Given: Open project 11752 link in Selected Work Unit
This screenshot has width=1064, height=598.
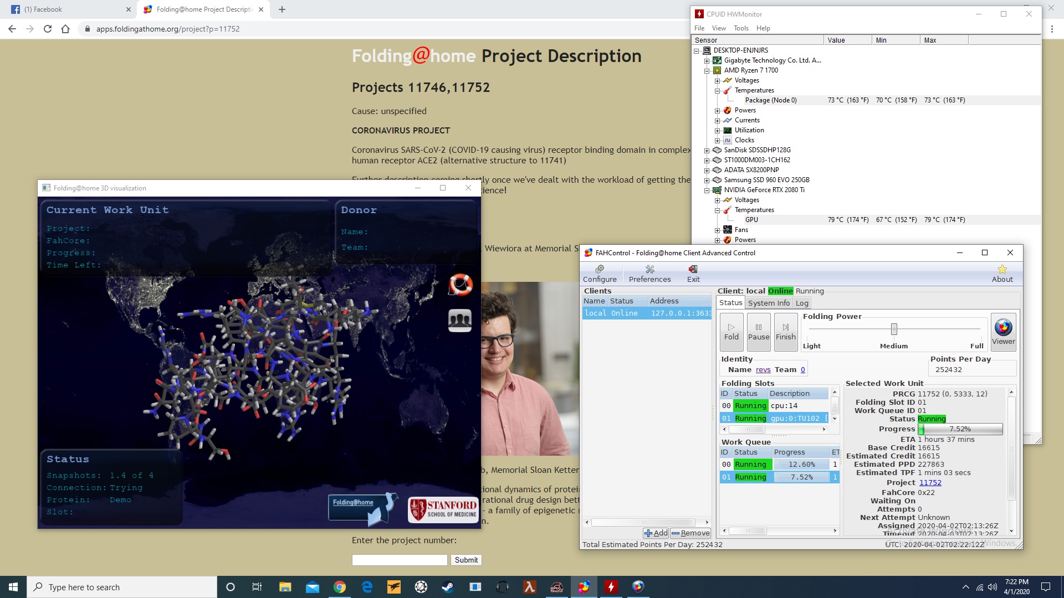Looking at the screenshot, I should point(930,482).
